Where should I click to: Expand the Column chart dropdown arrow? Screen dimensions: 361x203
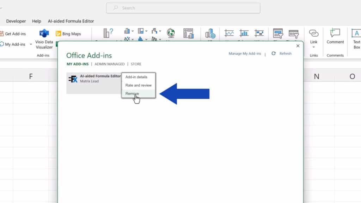133,31
